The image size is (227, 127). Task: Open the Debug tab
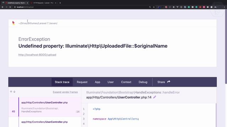click(x=143, y=82)
